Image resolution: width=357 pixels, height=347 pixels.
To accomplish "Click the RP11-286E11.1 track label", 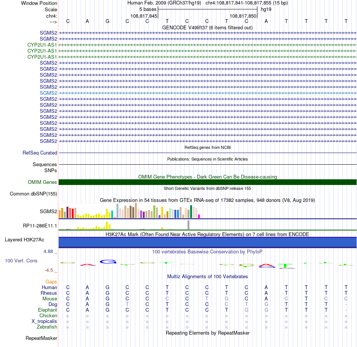I will click(40, 226).
